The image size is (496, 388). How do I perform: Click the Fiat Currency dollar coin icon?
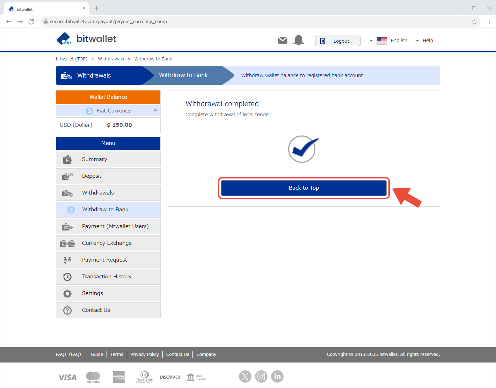89,111
